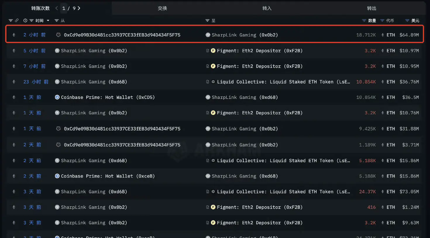This screenshot has width=430, height=238.
Task: Click the $36.76M dollar value
Action: point(409,82)
